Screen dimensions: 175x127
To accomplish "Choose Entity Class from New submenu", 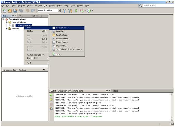I will [67, 46].
